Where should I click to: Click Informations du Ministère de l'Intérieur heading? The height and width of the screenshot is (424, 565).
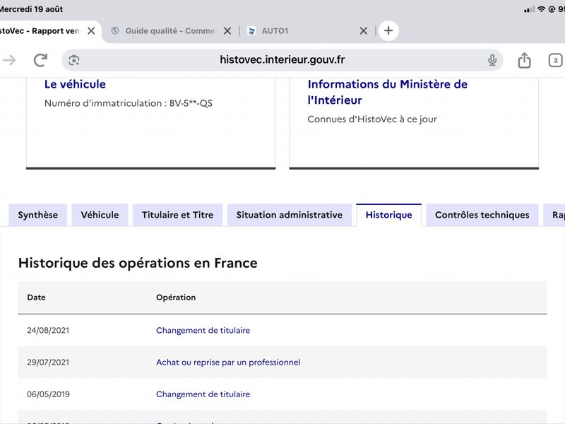[387, 92]
